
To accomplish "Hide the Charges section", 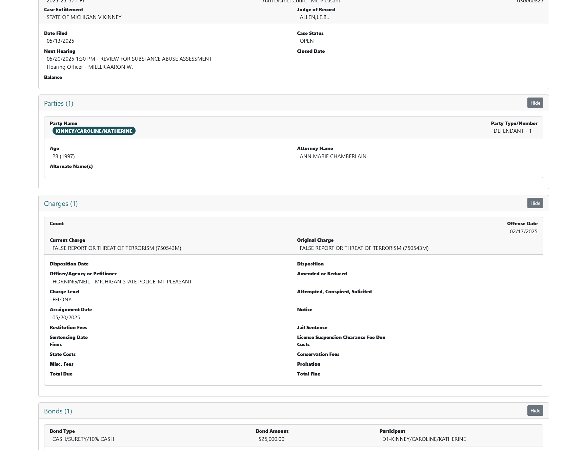I will [535, 203].
